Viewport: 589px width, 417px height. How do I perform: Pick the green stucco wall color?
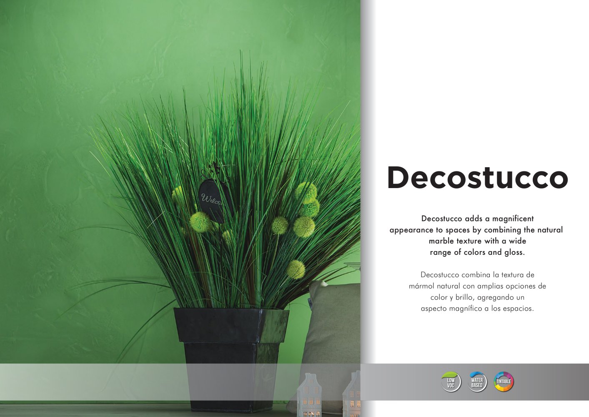(63, 125)
